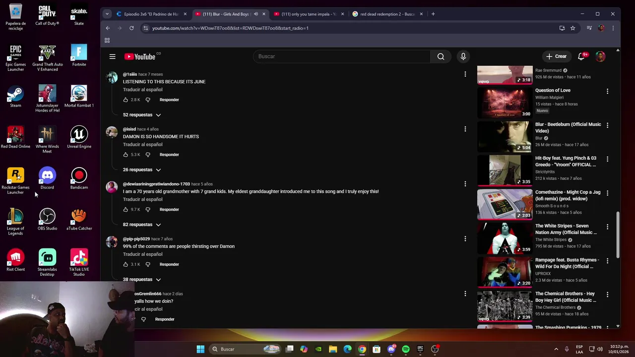Open File Explorer from taskbar

coord(333,349)
